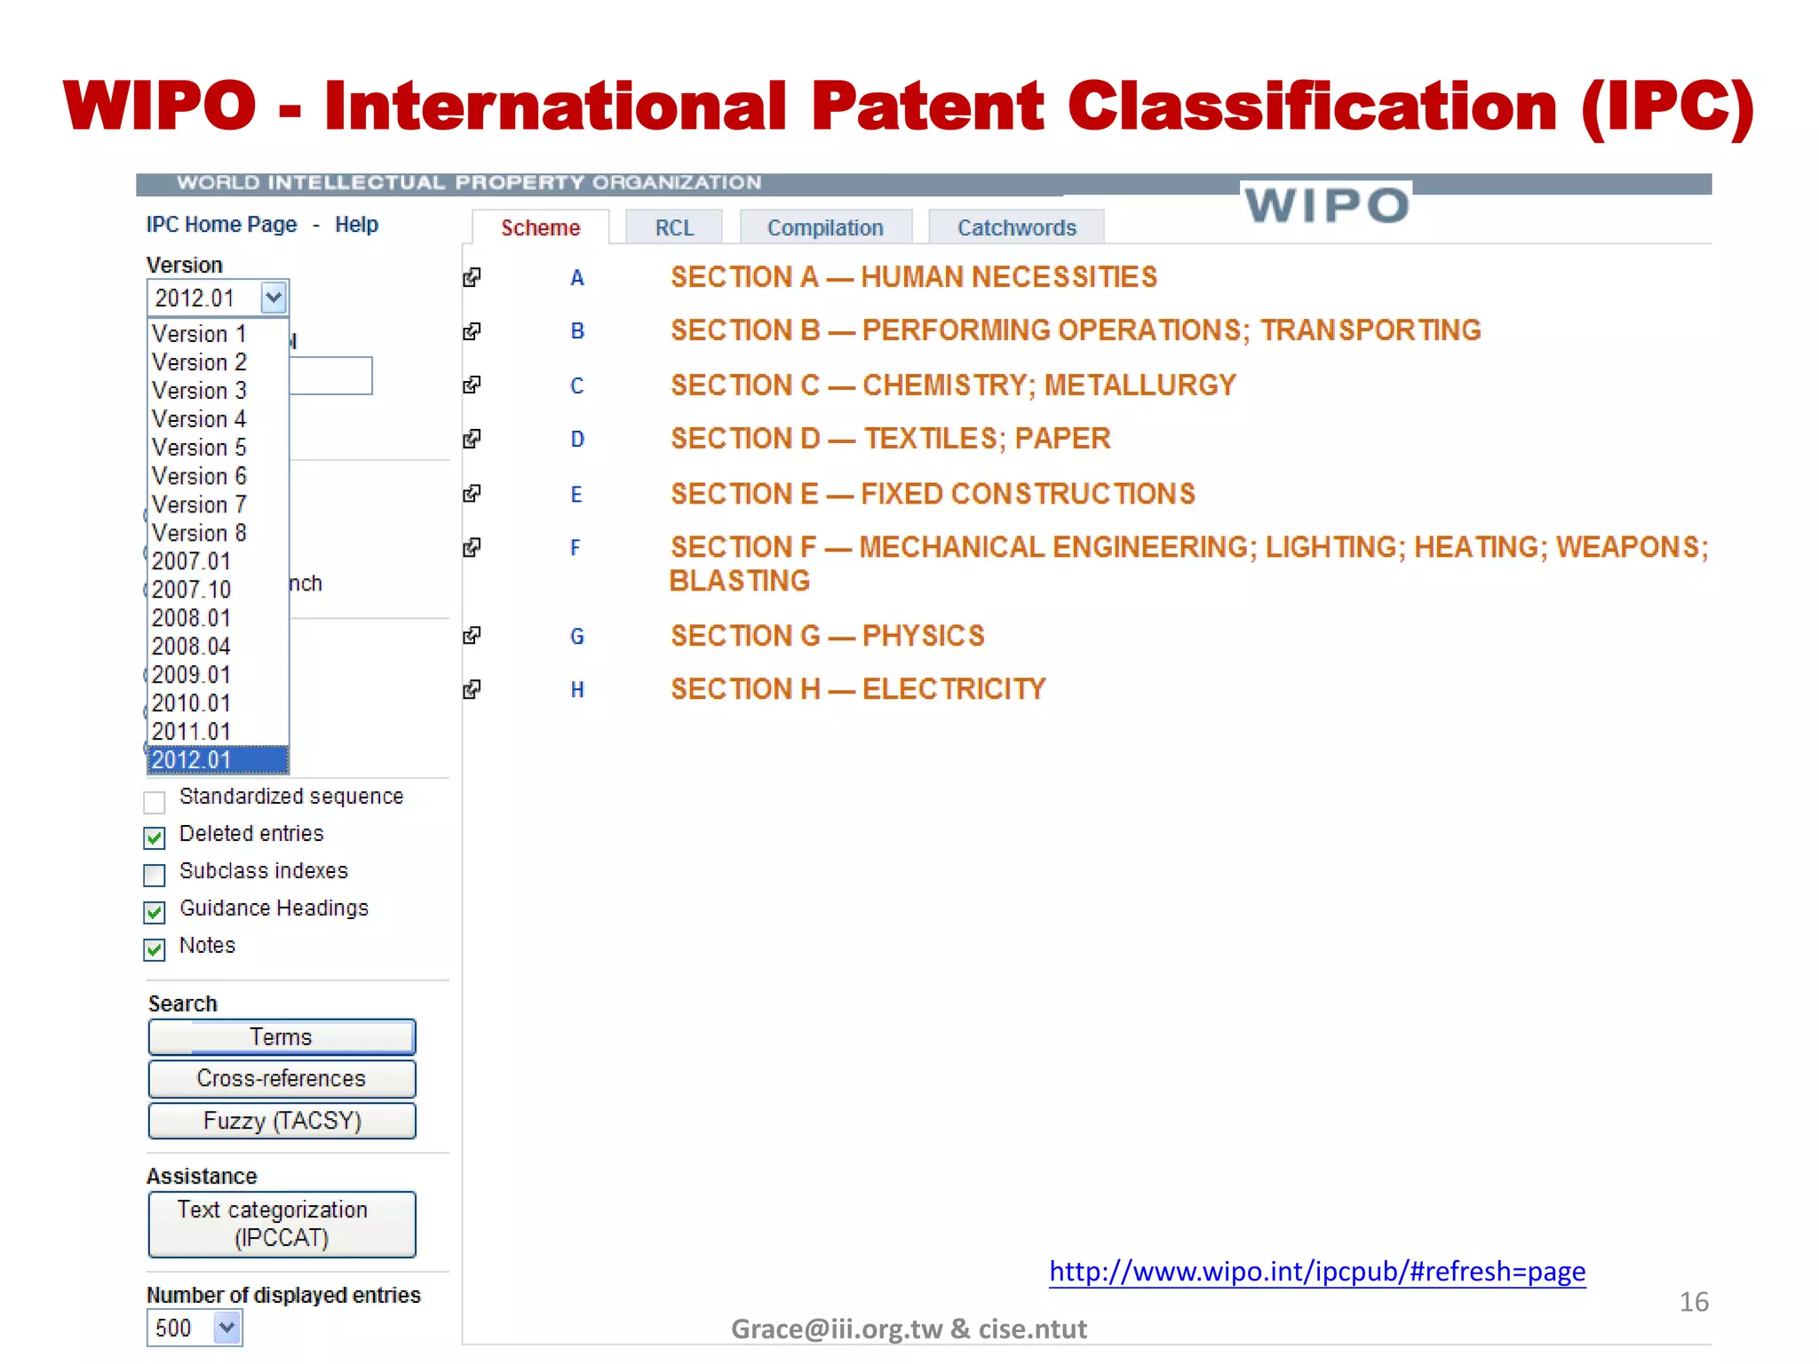1819x1364 pixels.
Task: Open SECTION B — PERFORMING OPERATIONS title
Action: pyautogui.click(x=1076, y=330)
